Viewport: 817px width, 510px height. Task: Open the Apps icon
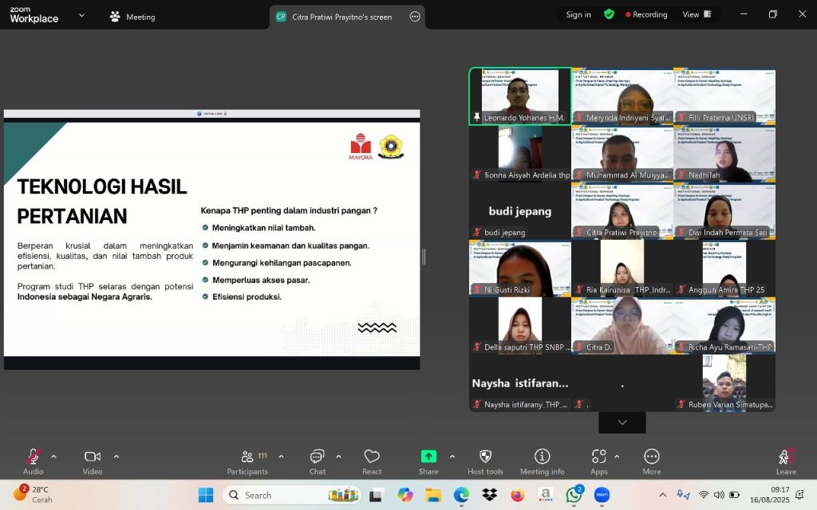[598, 457]
